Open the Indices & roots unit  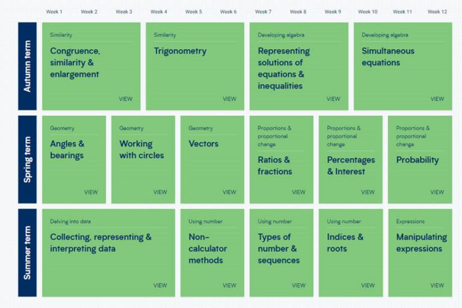click(x=345, y=243)
